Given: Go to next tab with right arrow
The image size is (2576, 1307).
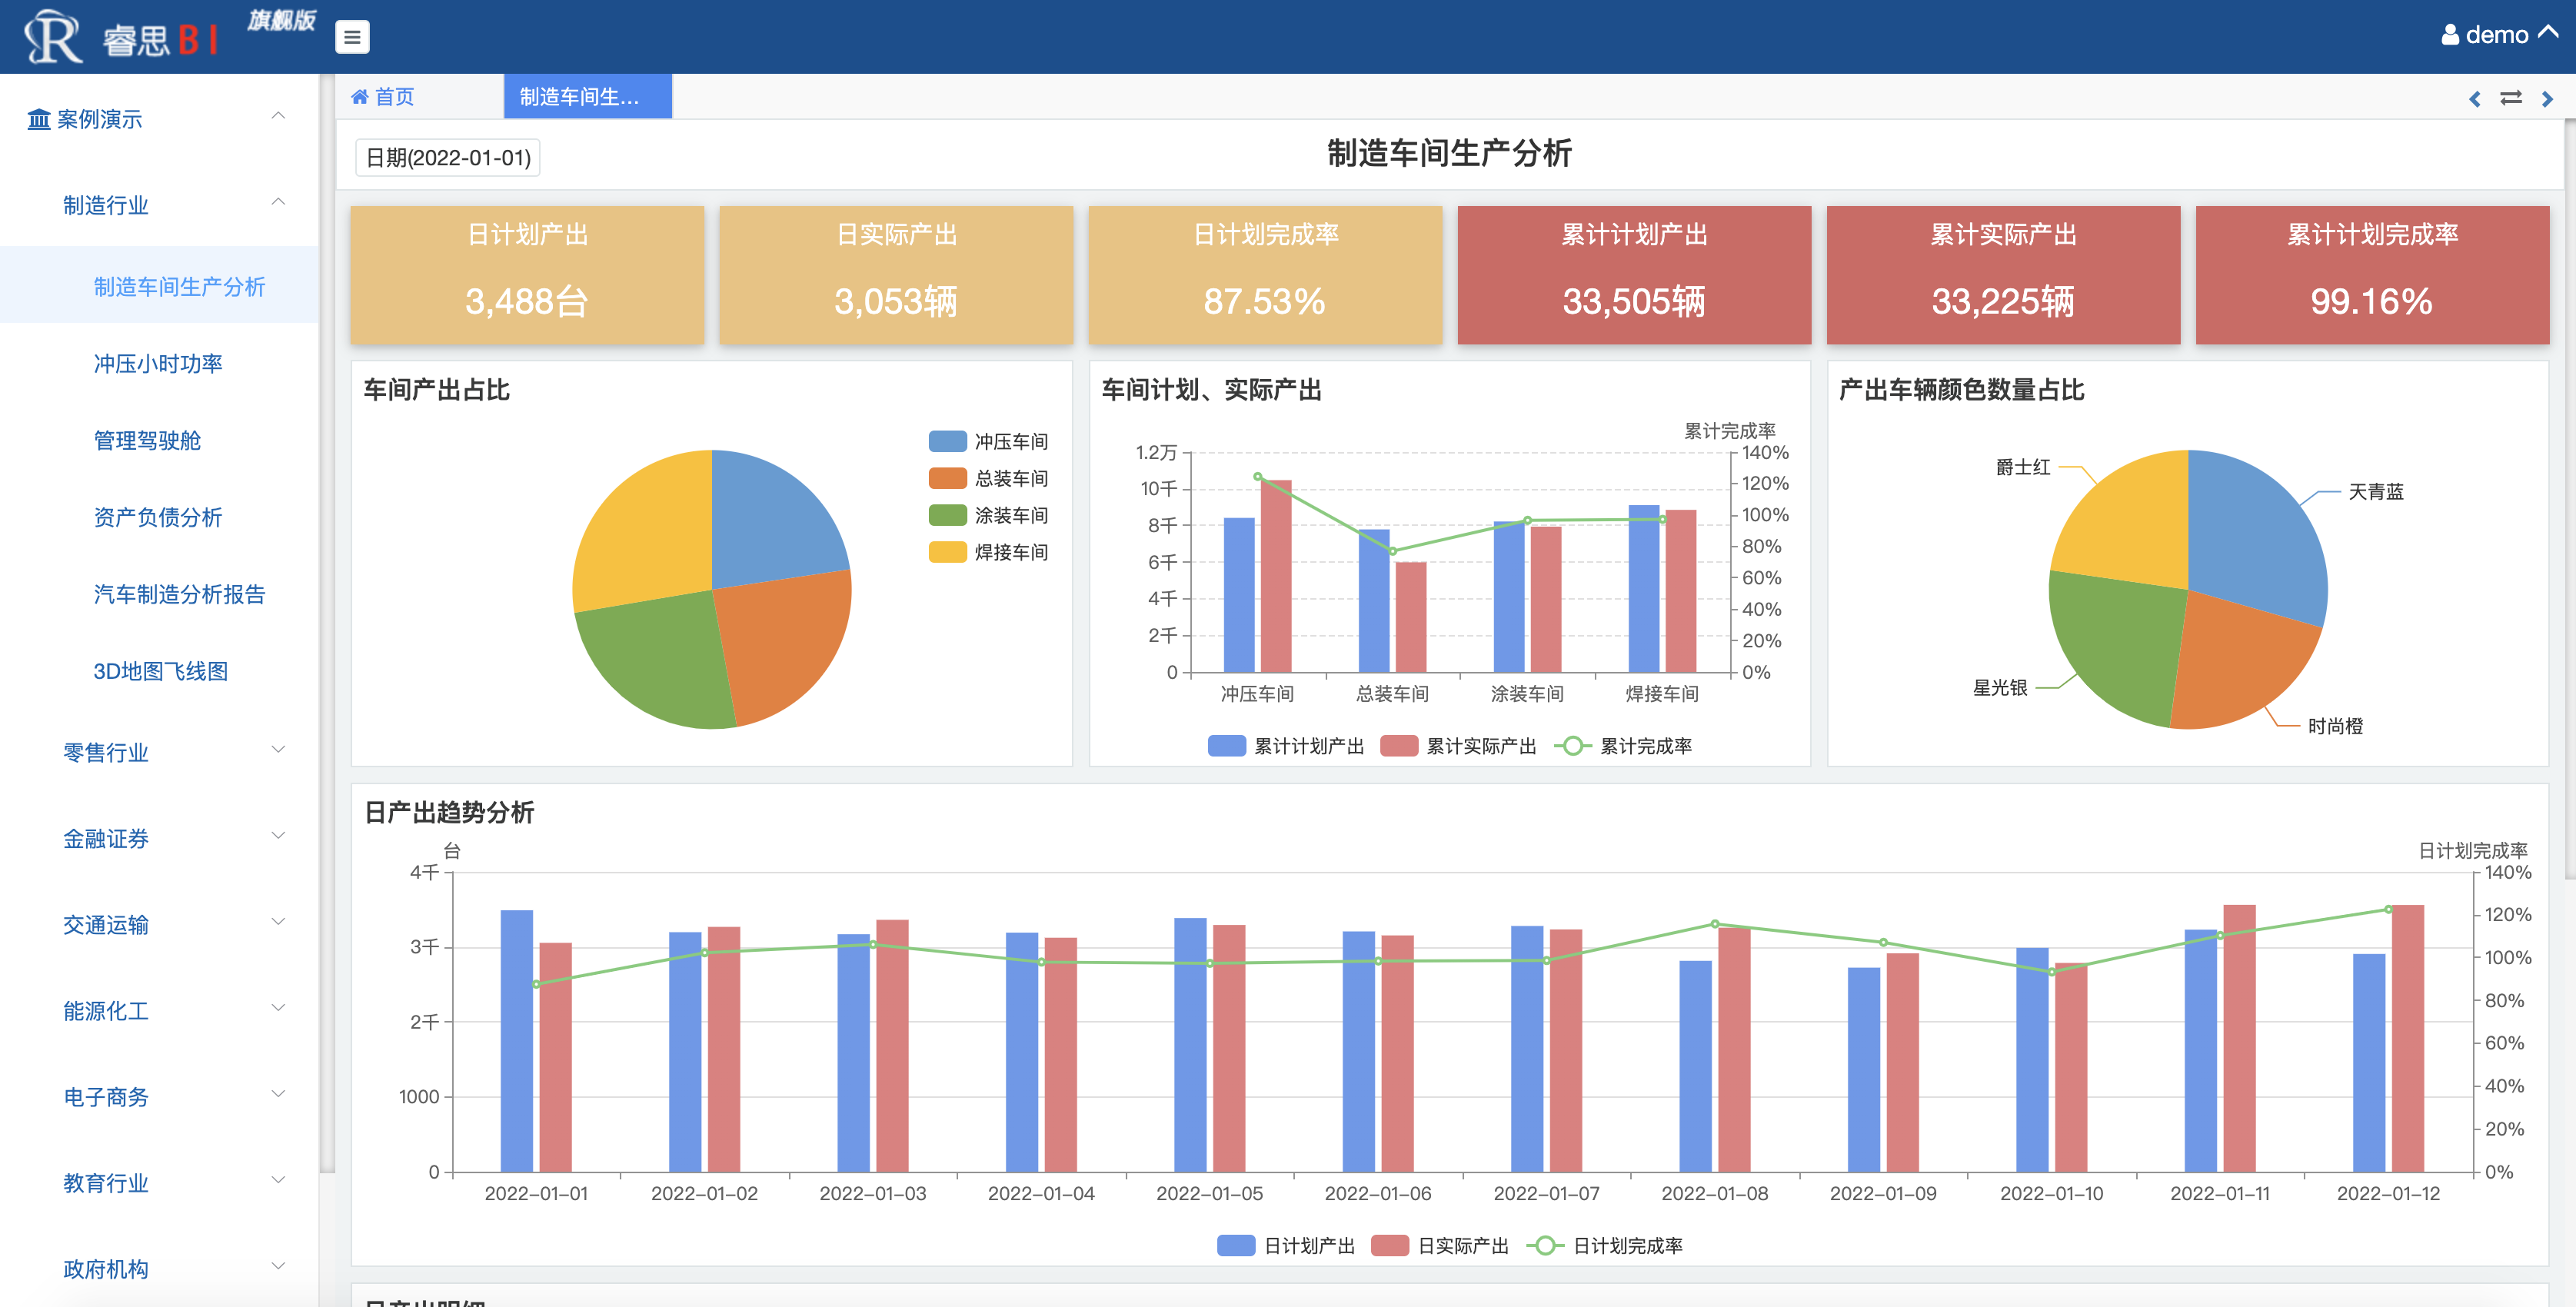Looking at the screenshot, I should click(2547, 98).
